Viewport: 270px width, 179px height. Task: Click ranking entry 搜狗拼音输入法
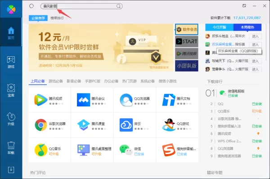click(229, 126)
